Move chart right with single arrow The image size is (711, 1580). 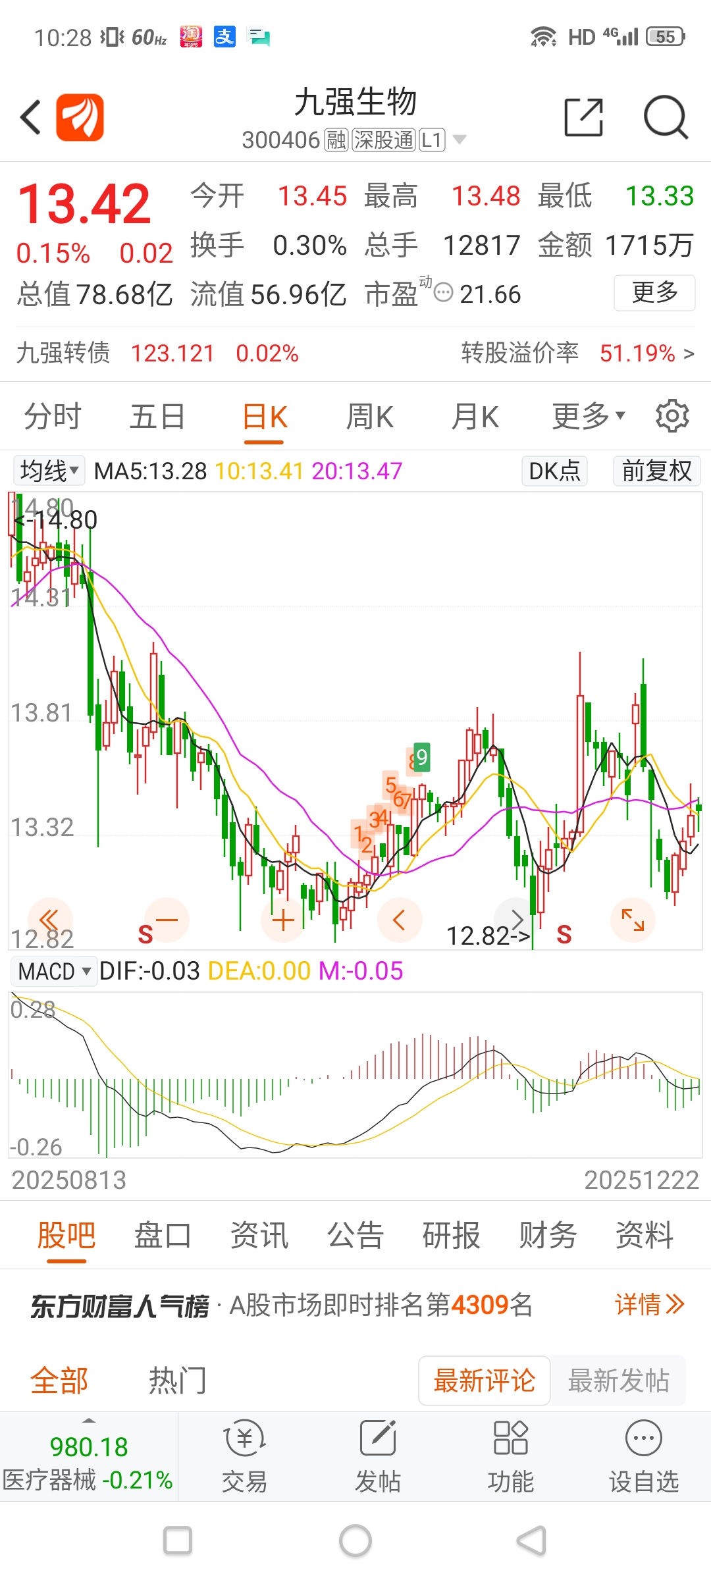(516, 920)
